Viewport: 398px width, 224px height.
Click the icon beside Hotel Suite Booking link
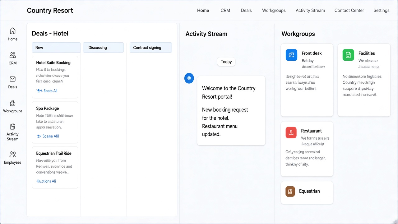(39, 91)
